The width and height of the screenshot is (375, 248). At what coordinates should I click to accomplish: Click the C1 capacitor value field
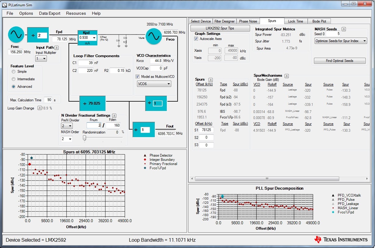tap(85, 63)
